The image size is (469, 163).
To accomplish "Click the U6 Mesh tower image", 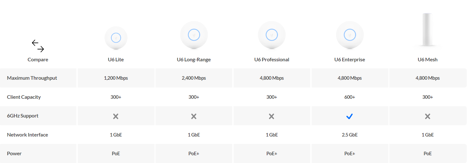I will coord(427,30).
